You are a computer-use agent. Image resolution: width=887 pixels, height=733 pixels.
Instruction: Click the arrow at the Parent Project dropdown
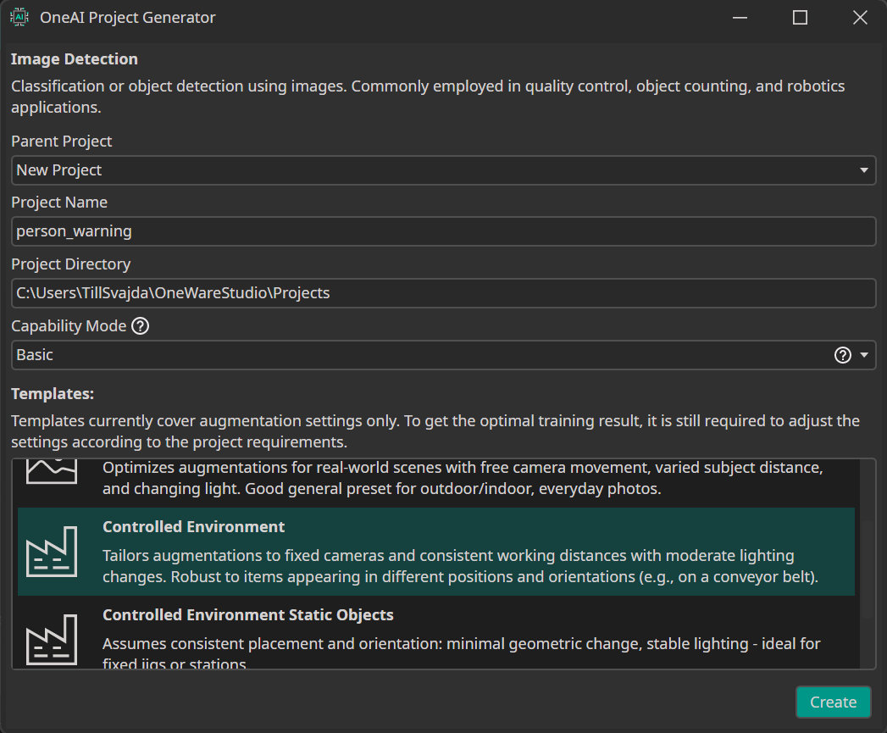click(x=863, y=170)
